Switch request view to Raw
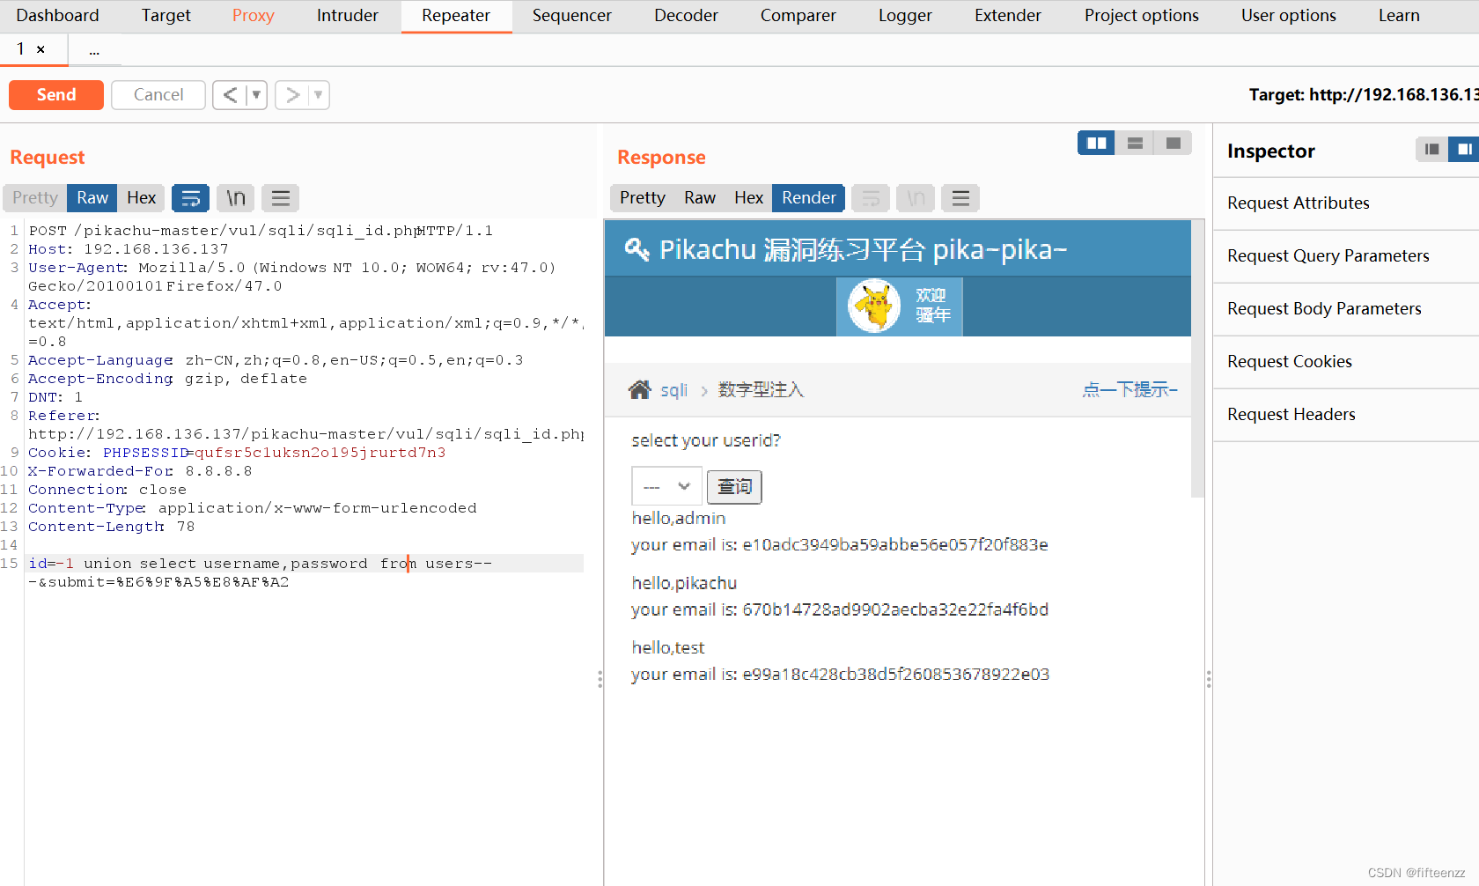This screenshot has width=1479, height=886. coord(92,198)
